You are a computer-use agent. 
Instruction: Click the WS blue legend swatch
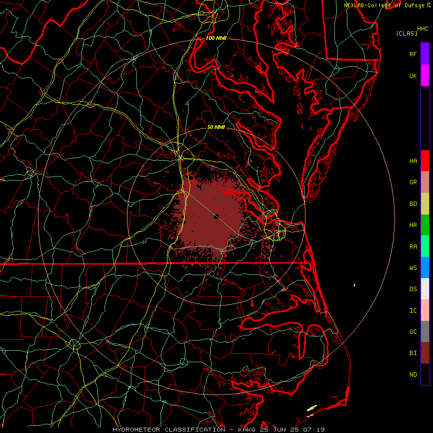click(425, 267)
